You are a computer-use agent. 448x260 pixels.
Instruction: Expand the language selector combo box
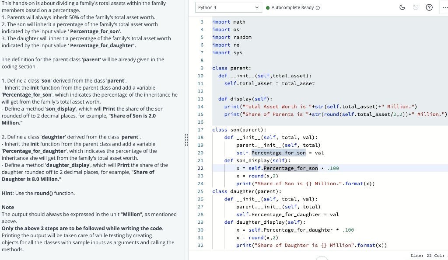pos(228,7)
